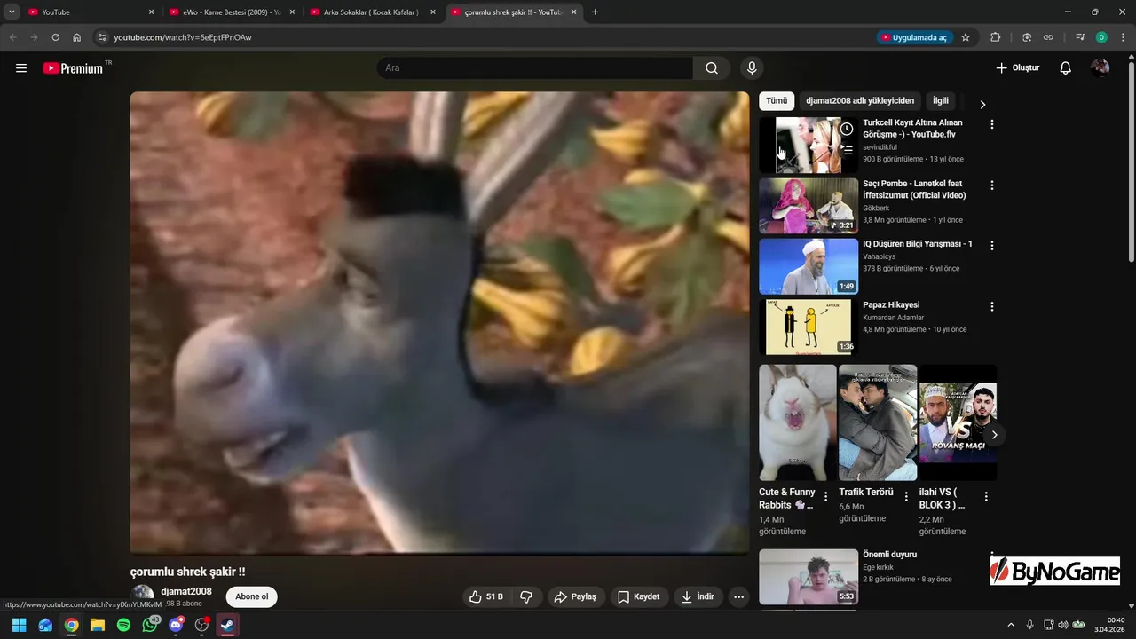
Task: Open Cute & Funny Rabbits short thumbnail
Action: (797, 422)
